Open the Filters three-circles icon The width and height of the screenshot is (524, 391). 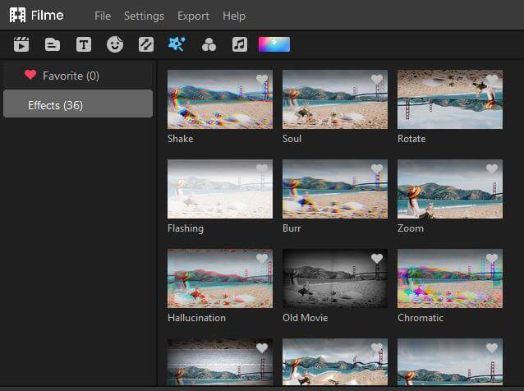click(x=209, y=45)
